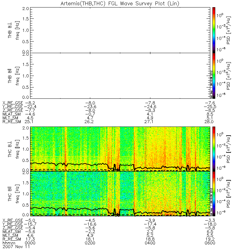Click the Y_RE_GSE value '-18.0'
Image resolution: width=235 pixels, height=250 pixels.
(x=210, y=224)
